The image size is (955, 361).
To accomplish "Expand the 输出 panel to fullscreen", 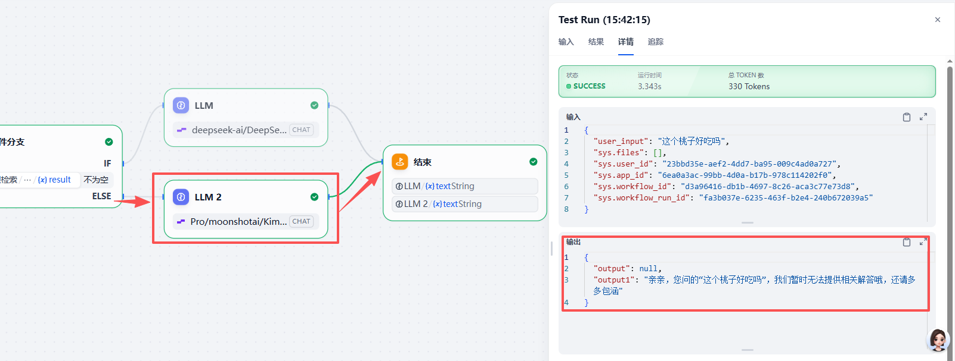I will tap(923, 242).
